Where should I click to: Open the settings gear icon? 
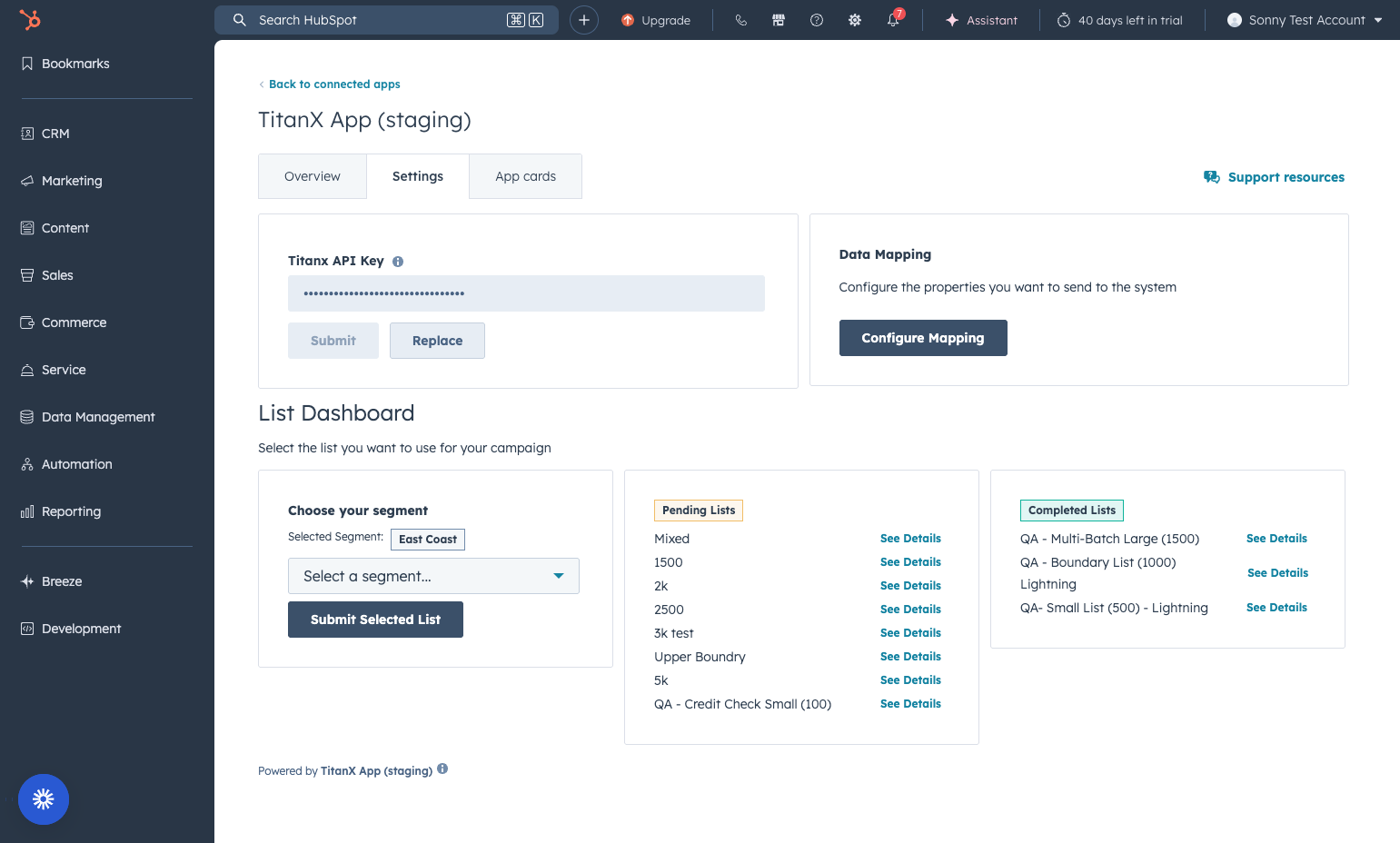855,20
